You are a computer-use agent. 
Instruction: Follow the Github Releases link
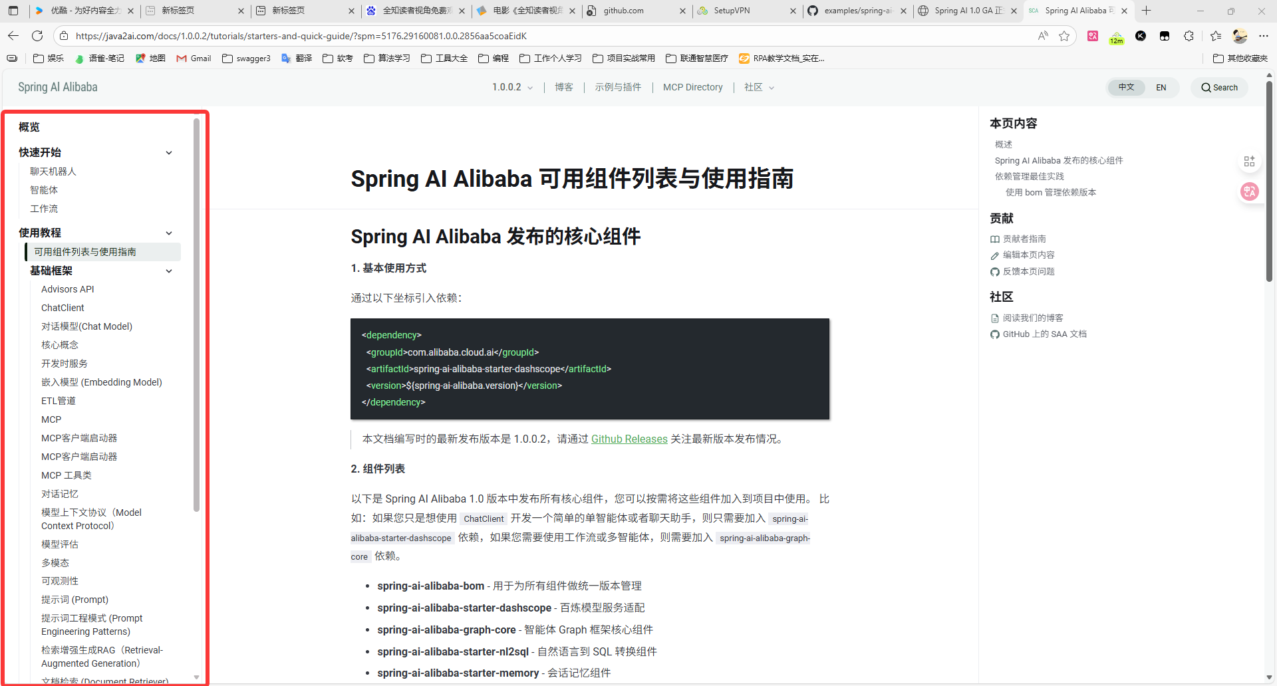point(629,439)
